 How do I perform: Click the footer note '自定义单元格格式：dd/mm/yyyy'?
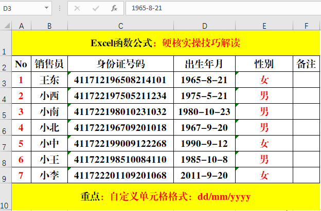tap(181, 197)
